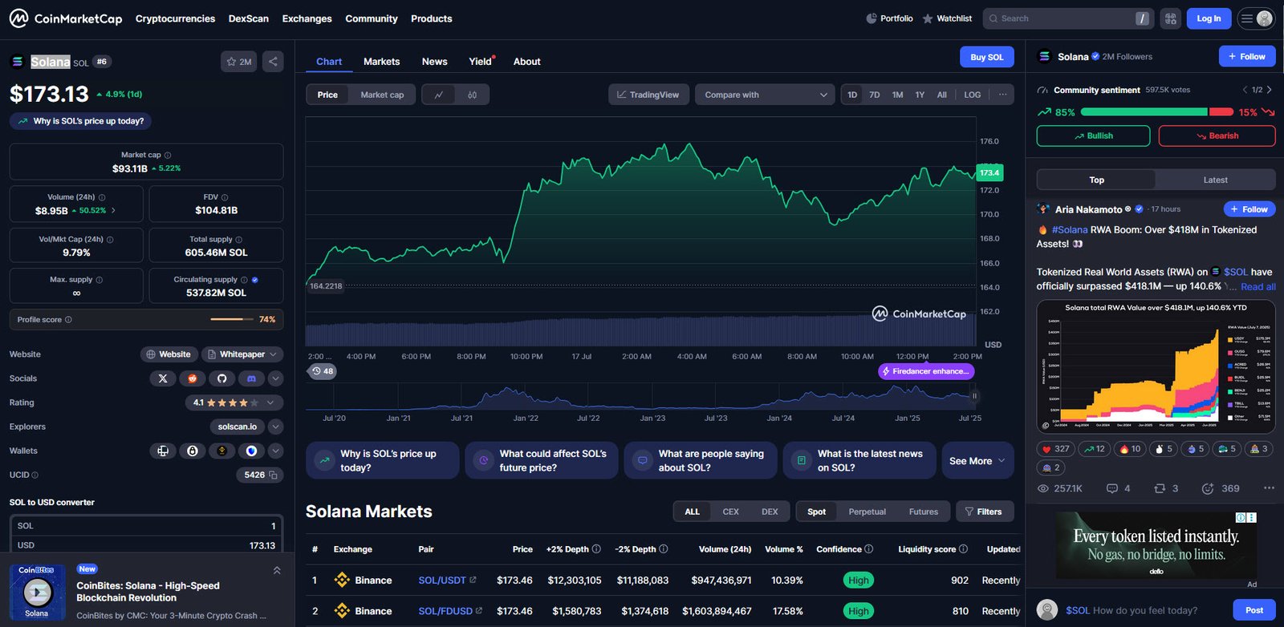Open the Markets tab

click(x=381, y=62)
